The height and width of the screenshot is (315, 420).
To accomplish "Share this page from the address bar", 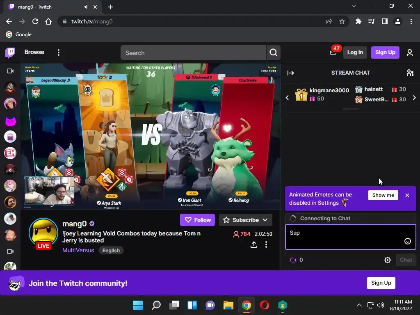I will point(329,21).
